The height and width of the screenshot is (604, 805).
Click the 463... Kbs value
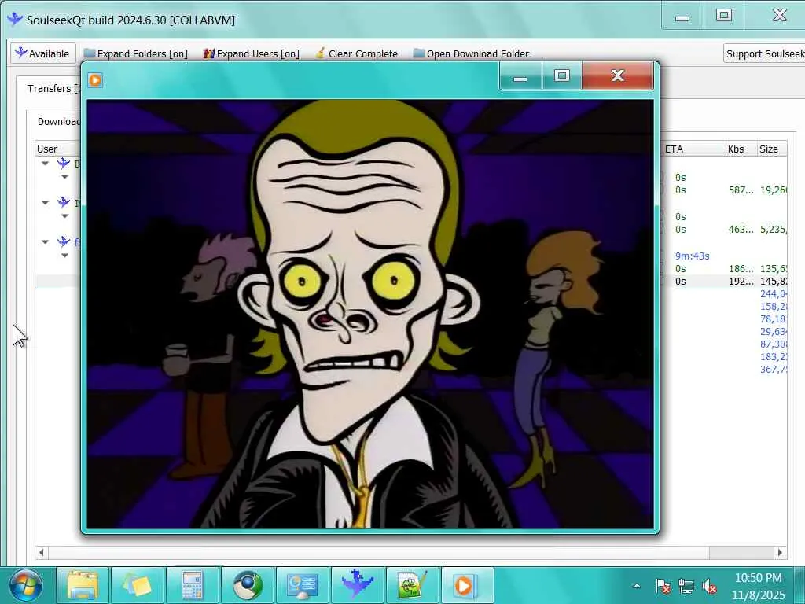coord(741,229)
